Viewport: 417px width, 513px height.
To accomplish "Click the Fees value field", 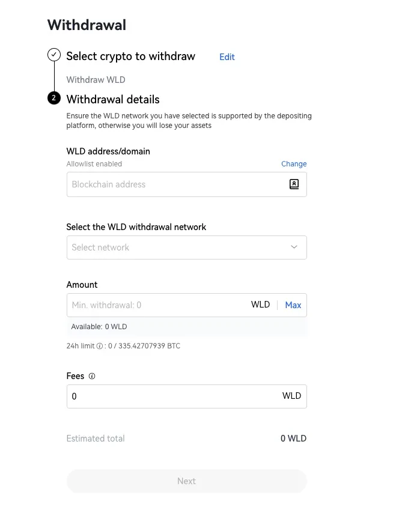I will coord(174,396).
